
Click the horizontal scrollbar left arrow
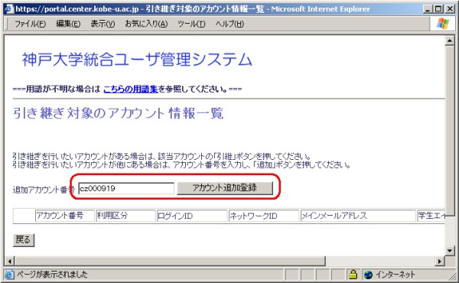click(10, 261)
